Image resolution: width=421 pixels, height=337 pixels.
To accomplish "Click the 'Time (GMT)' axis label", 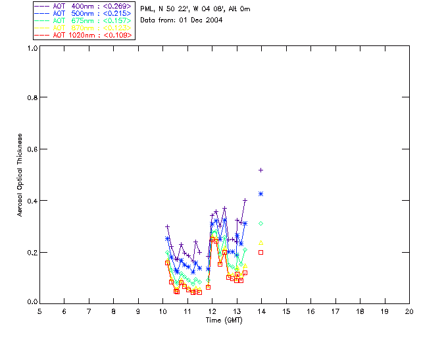I will pos(224,321).
